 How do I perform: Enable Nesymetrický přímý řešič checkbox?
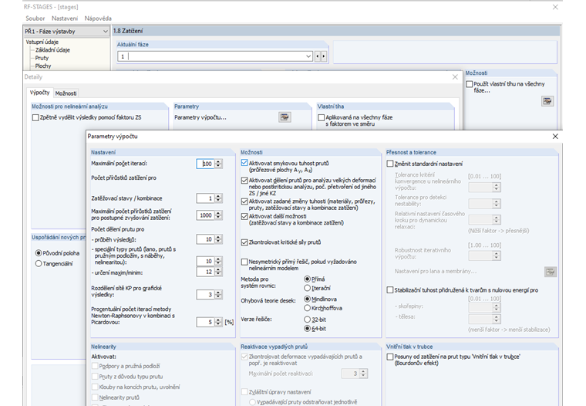244,262
